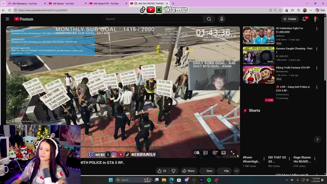Screen dimensions: 327x184
Task: Open Premiere Pro from the taskbar
Action: point(201,180)
